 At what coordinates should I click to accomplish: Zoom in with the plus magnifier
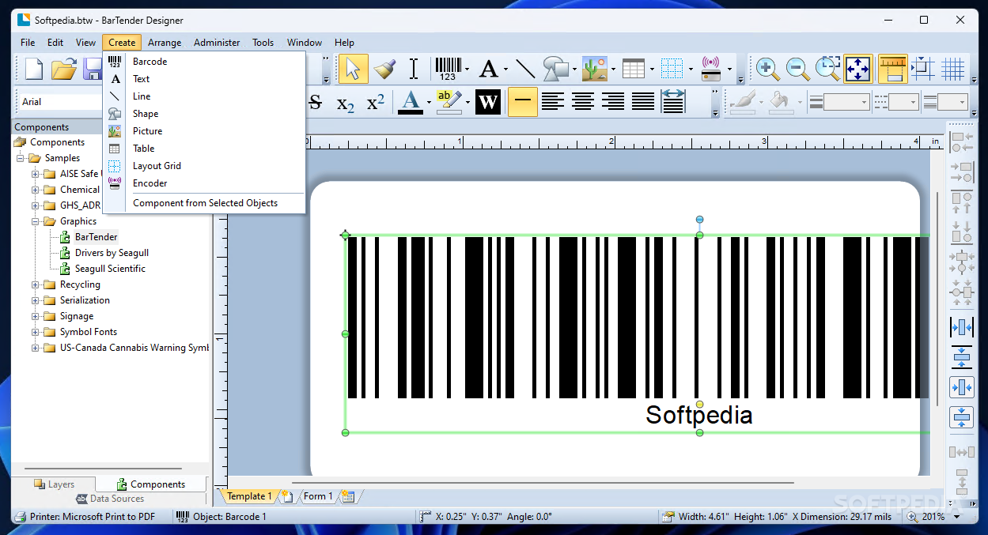click(x=767, y=69)
